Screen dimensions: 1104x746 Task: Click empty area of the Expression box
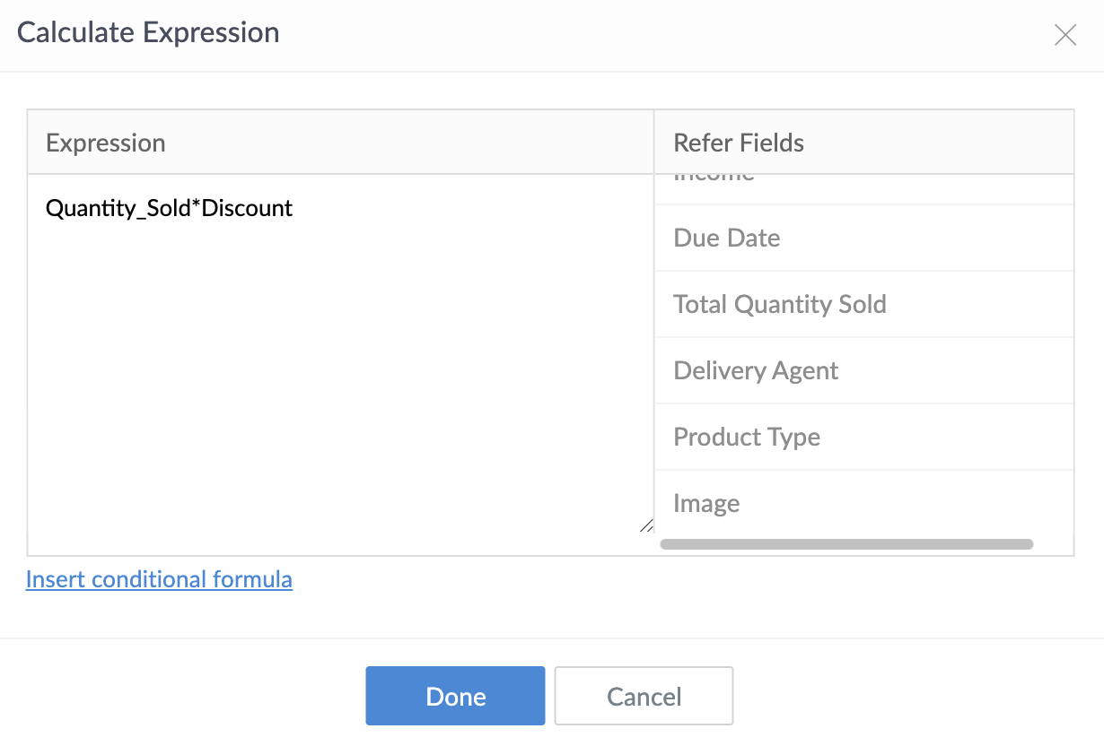341,377
